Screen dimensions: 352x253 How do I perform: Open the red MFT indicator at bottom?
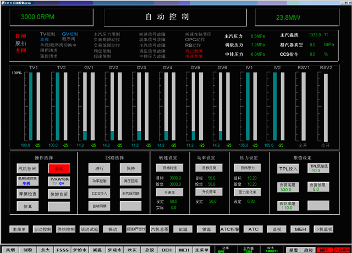click(x=323, y=249)
